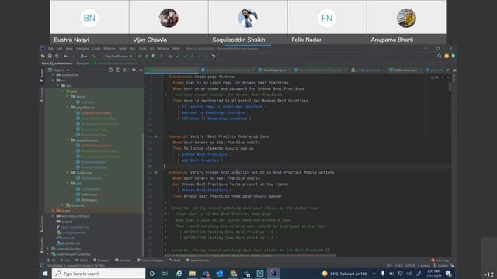
Task: Click Task View icon on taskbar
Action: click(x=165, y=274)
